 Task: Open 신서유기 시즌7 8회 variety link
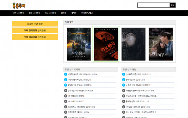coord(138,74)
